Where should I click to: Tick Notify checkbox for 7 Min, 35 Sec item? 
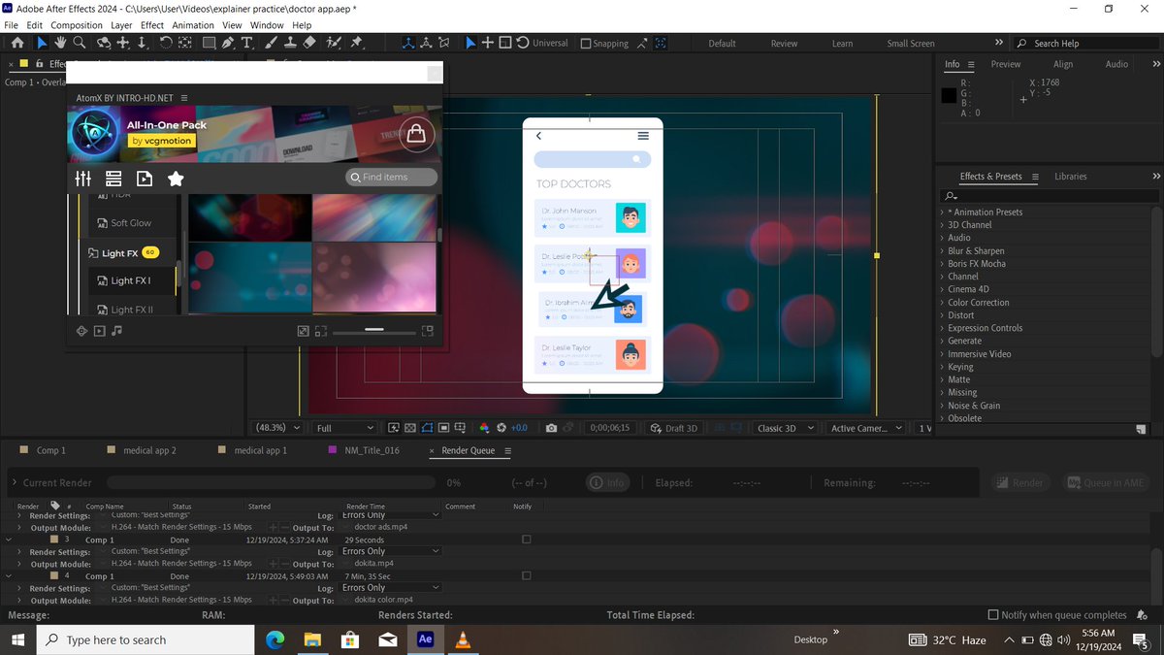[x=527, y=575]
